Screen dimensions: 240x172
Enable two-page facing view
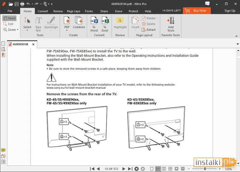pyautogui.click(x=164, y=169)
